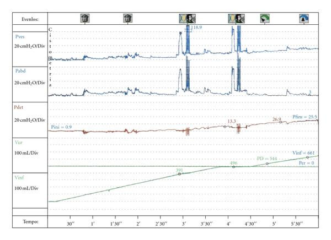331x240 pixels.
Task: Select the blue gauge event icon
Action: tap(304, 19)
